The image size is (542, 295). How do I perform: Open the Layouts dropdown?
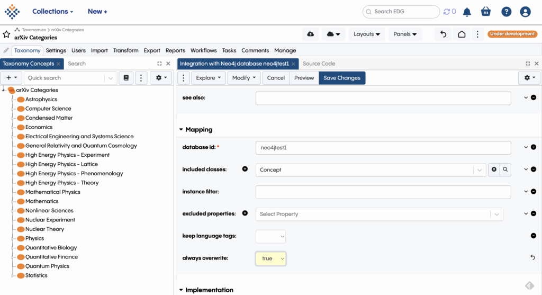tap(367, 34)
